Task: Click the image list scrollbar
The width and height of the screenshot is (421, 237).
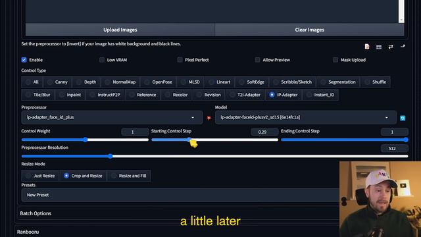Action: point(401,11)
